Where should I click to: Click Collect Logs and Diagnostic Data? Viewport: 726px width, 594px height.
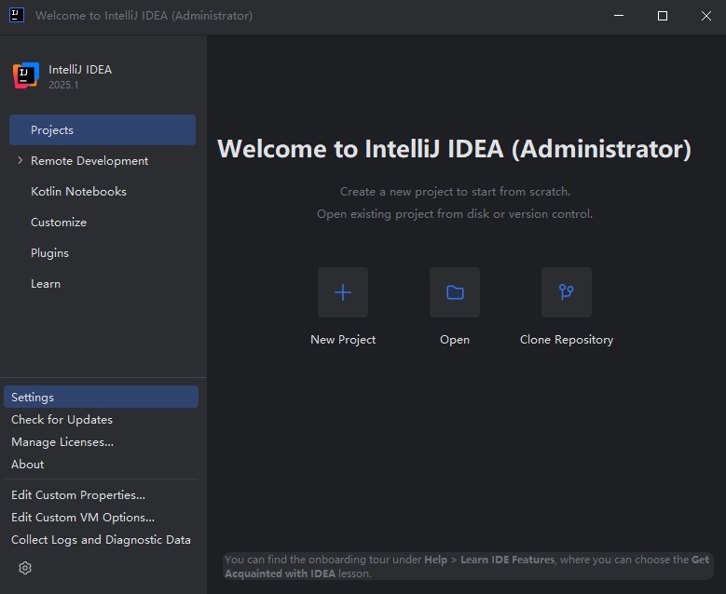click(101, 540)
